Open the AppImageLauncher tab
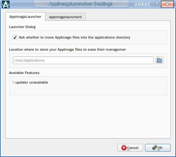This screenshot has height=157, width=176. [25, 17]
